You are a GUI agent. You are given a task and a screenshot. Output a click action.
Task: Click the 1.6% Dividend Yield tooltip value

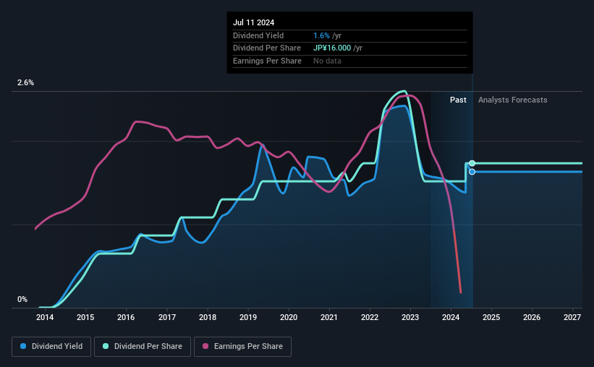point(322,35)
